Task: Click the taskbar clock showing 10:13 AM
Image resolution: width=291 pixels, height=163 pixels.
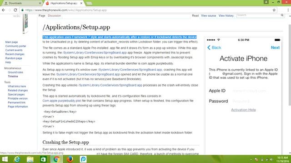Action: (282, 159)
